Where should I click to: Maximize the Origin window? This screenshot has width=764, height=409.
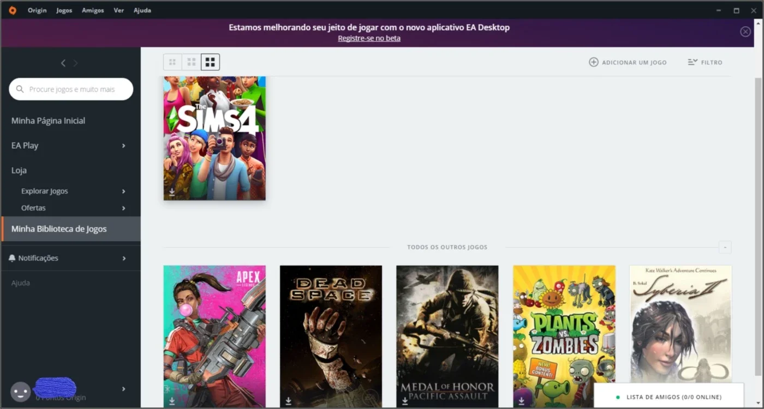pos(736,10)
